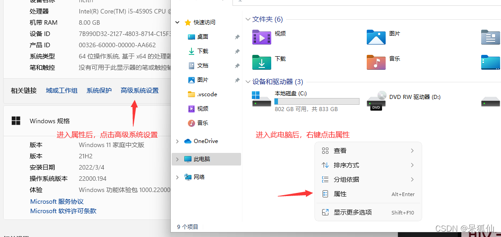Open the 系统保护 link
This screenshot has height=237, width=501.
(x=99, y=90)
